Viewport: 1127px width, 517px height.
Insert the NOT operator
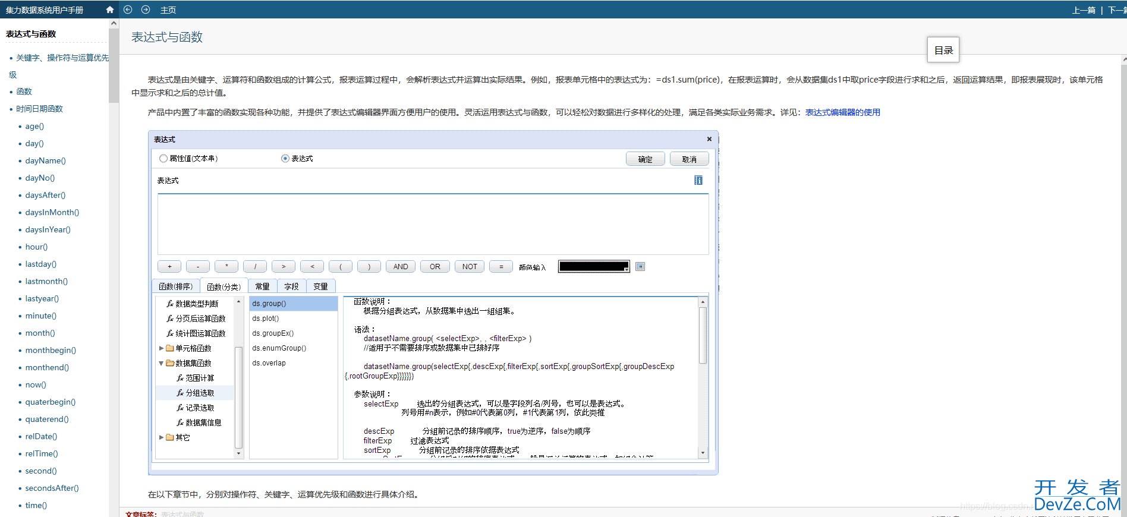[x=470, y=267]
